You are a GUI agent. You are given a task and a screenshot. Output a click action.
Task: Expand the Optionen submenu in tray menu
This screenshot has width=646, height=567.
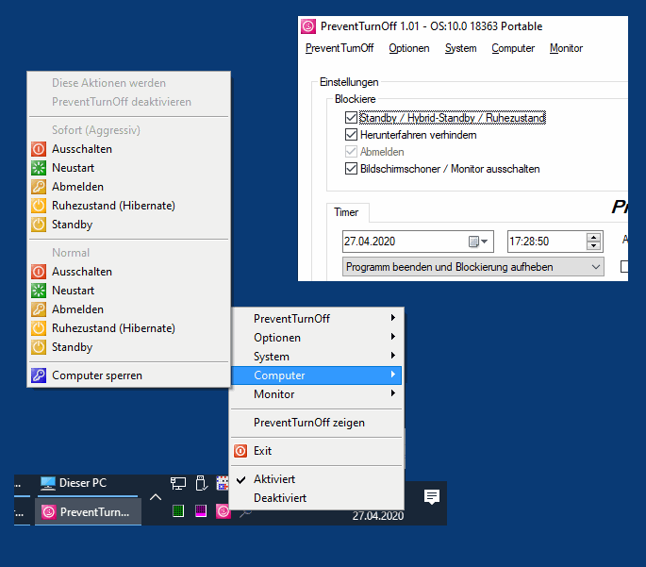pos(317,338)
